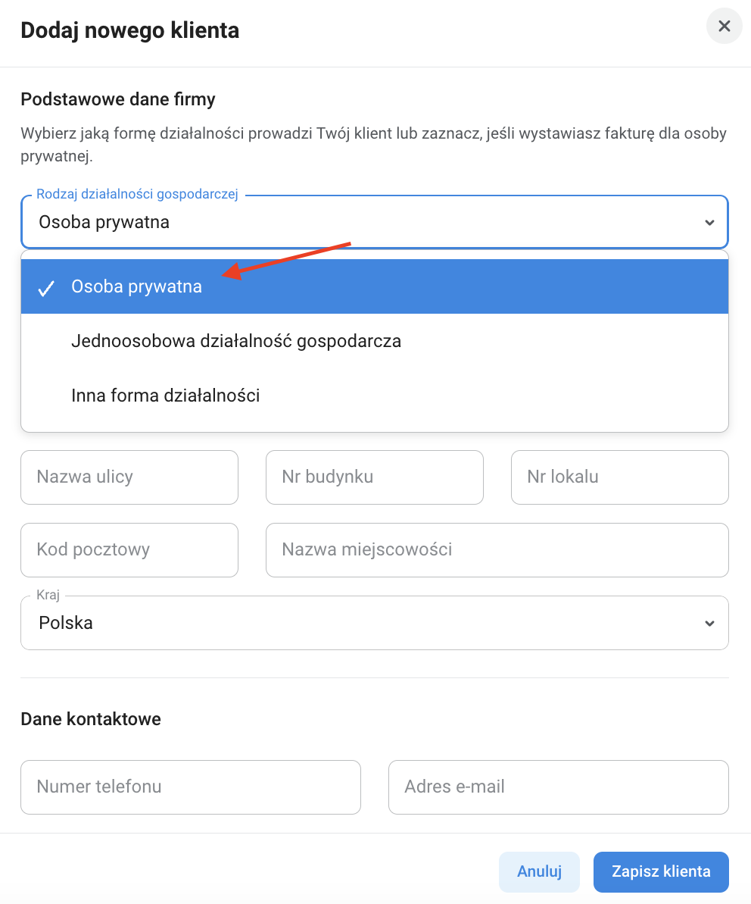Screen dimensions: 751x904
Task: Click the Adres e-mail field
Action: (559, 787)
